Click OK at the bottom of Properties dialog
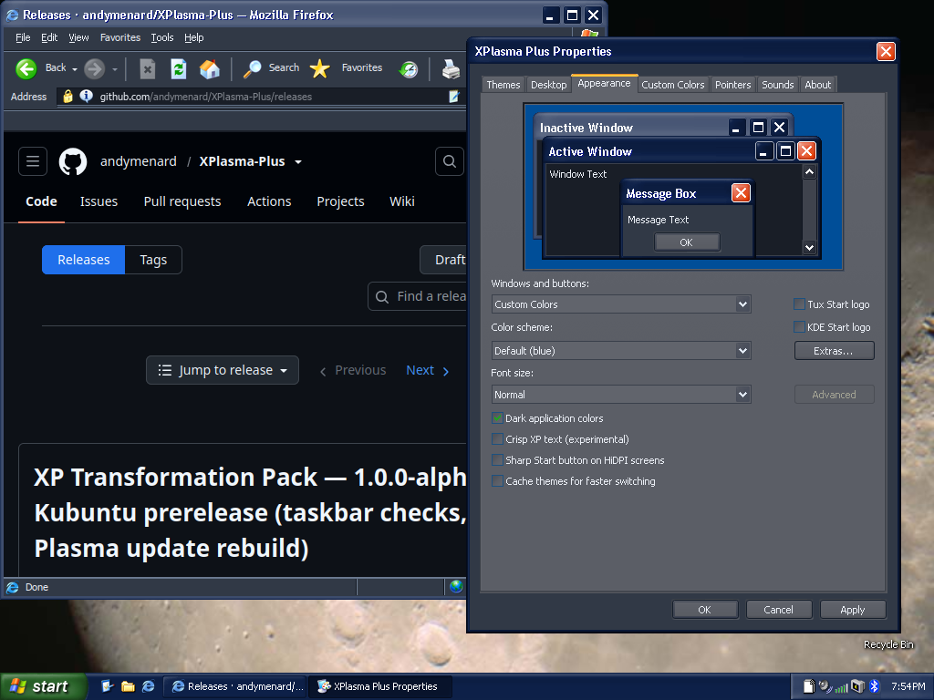The width and height of the screenshot is (934, 700). (705, 610)
